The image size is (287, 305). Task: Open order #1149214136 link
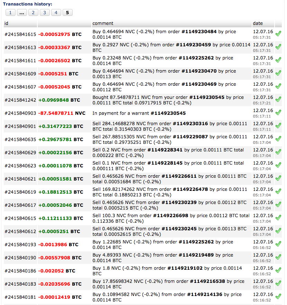[205, 294]
